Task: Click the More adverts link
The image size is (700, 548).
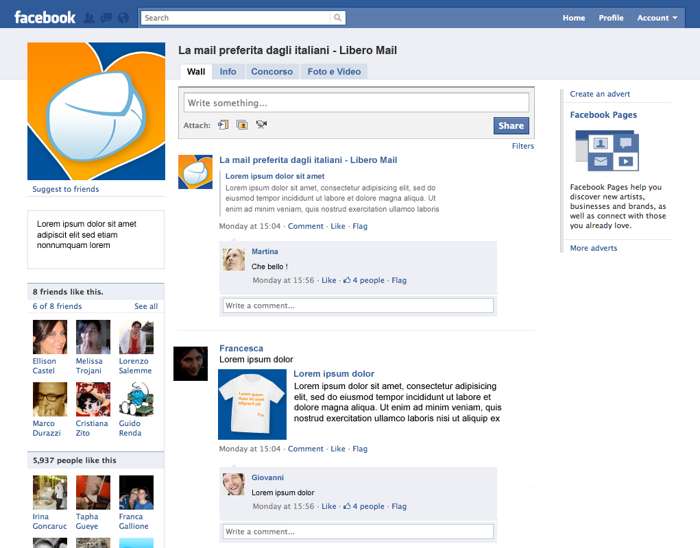Action: [593, 248]
